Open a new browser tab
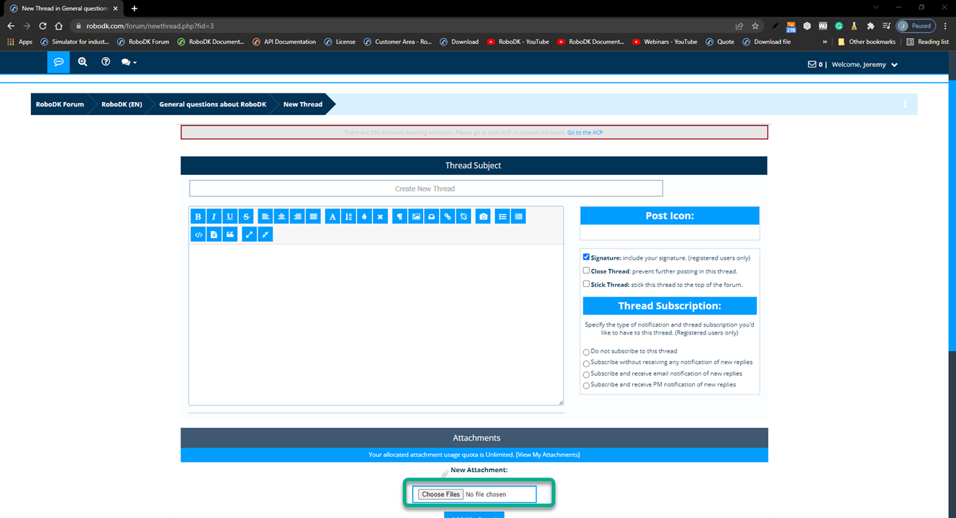956x518 pixels. pyautogui.click(x=135, y=8)
